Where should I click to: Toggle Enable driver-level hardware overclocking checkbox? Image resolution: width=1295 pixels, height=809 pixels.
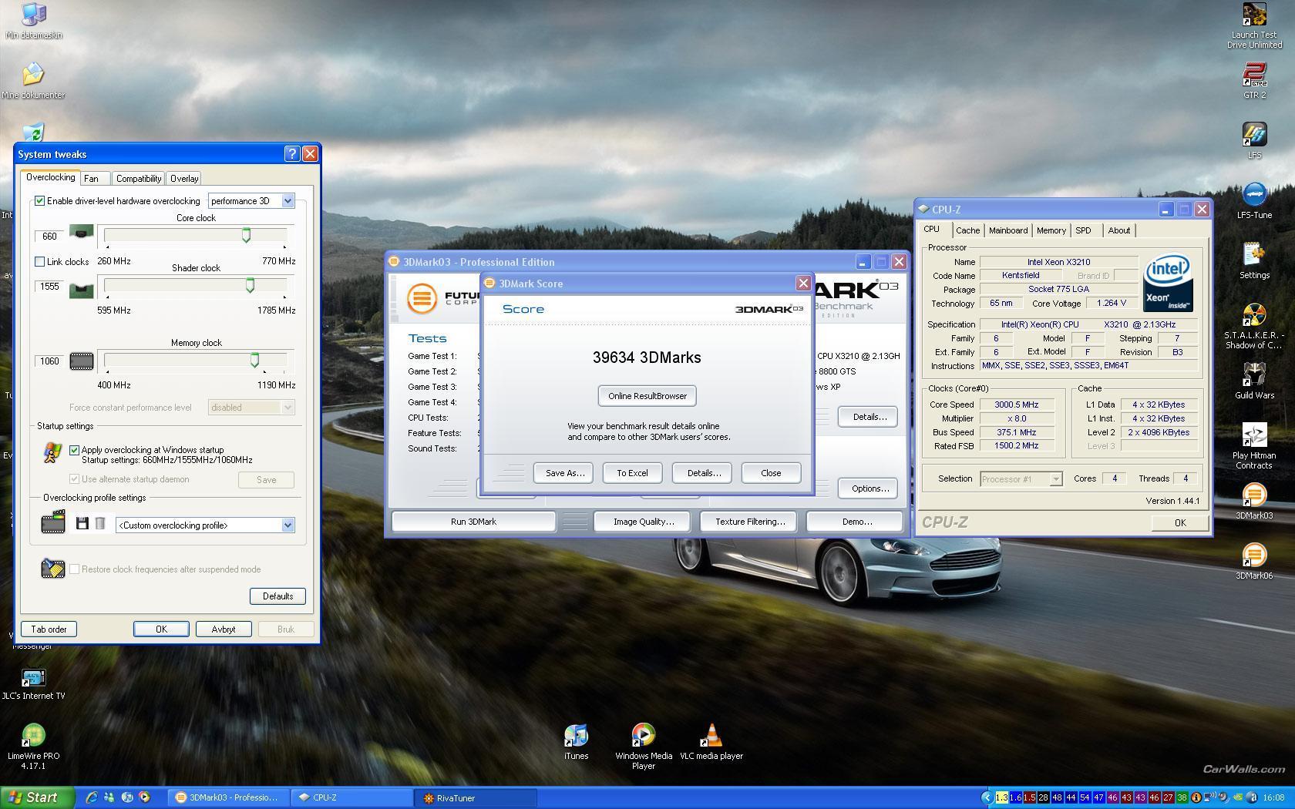[x=40, y=201]
